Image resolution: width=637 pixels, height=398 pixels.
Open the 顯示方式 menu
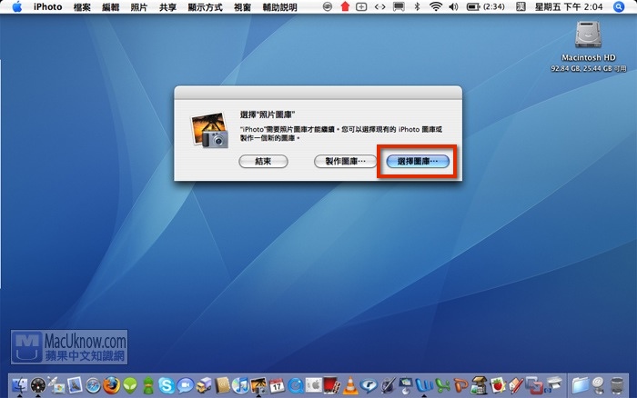[205, 7]
